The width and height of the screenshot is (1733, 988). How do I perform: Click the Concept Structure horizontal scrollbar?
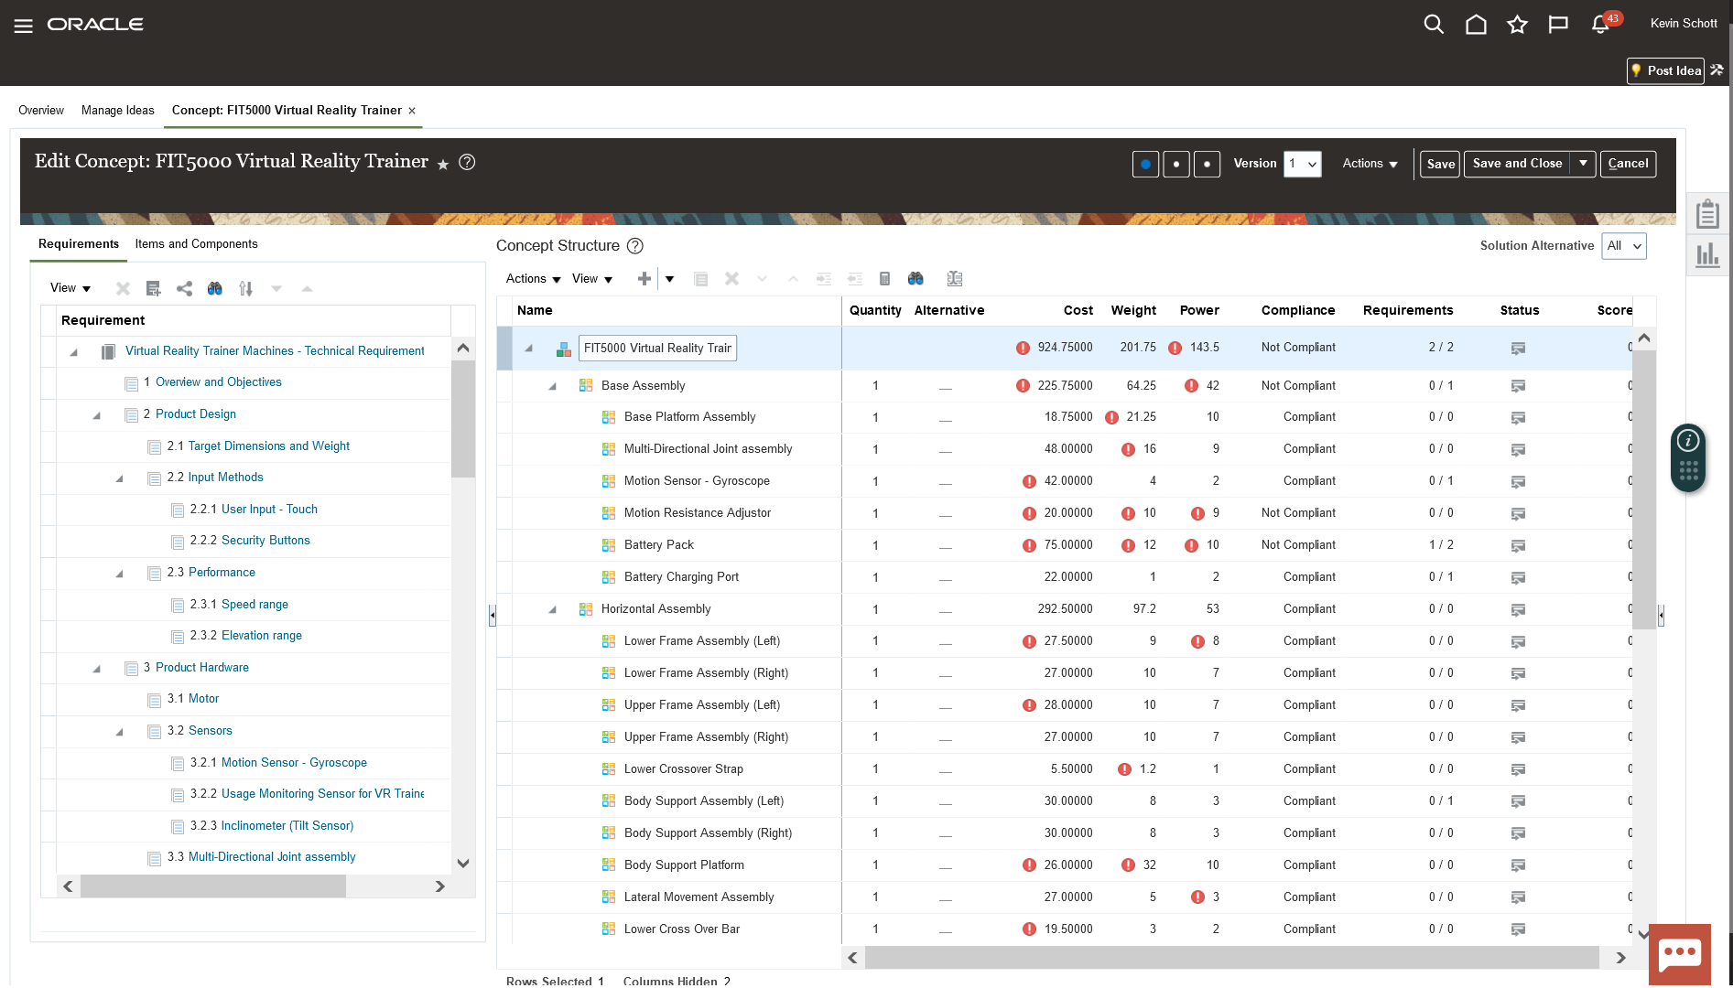tap(1231, 958)
